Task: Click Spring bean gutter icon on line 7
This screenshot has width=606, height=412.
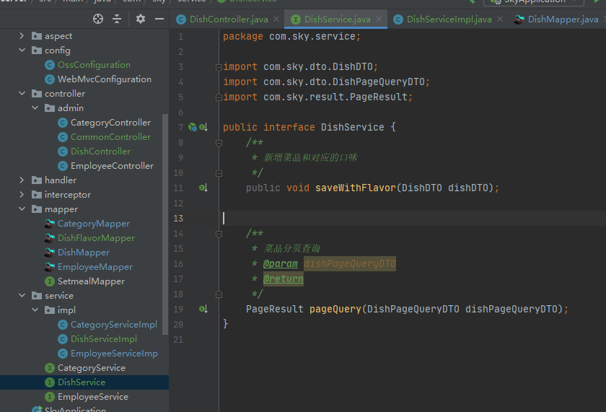Action: point(193,127)
